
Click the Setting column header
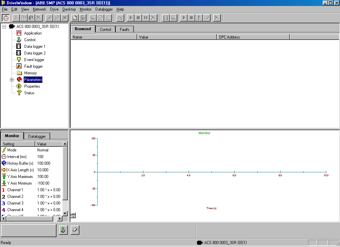pos(18,144)
